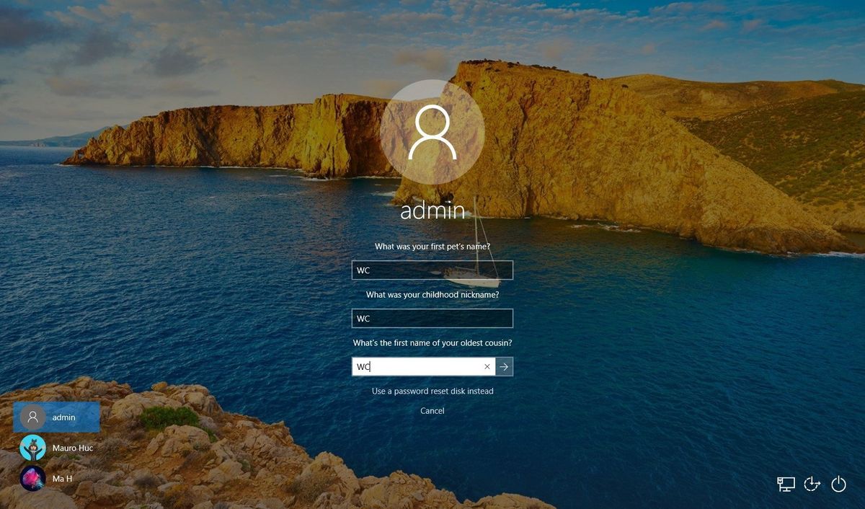865x509 pixels.
Task: Select the Ma H account avatar
Action: point(34,478)
